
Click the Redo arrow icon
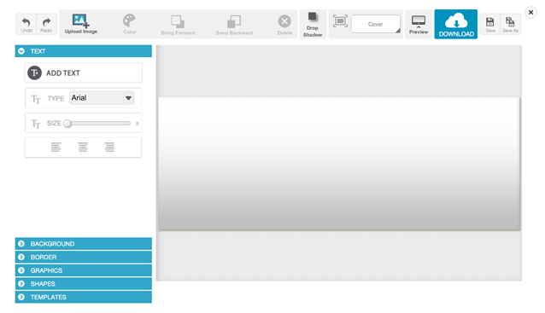(46, 22)
